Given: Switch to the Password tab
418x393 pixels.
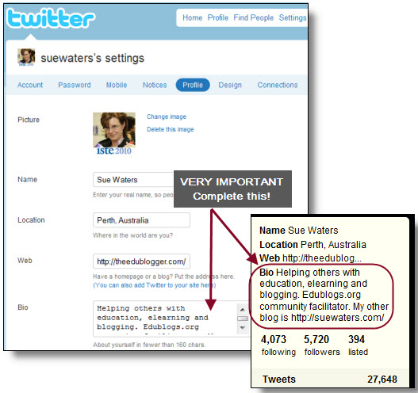Looking at the screenshot, I should (x=75, y=85).
